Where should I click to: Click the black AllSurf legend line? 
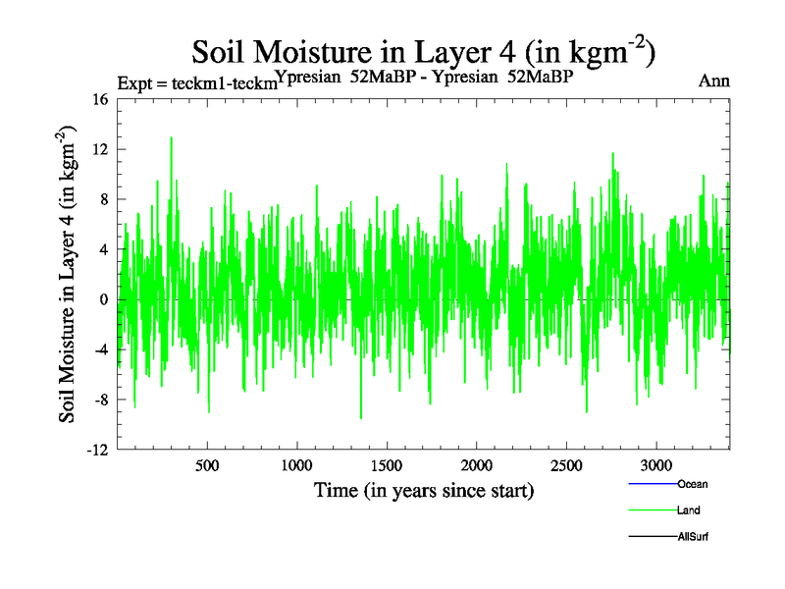650,537
